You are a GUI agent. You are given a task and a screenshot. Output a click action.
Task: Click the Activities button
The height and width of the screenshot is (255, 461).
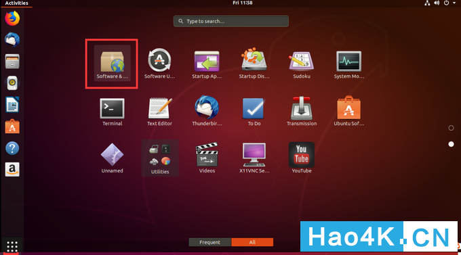16,3
